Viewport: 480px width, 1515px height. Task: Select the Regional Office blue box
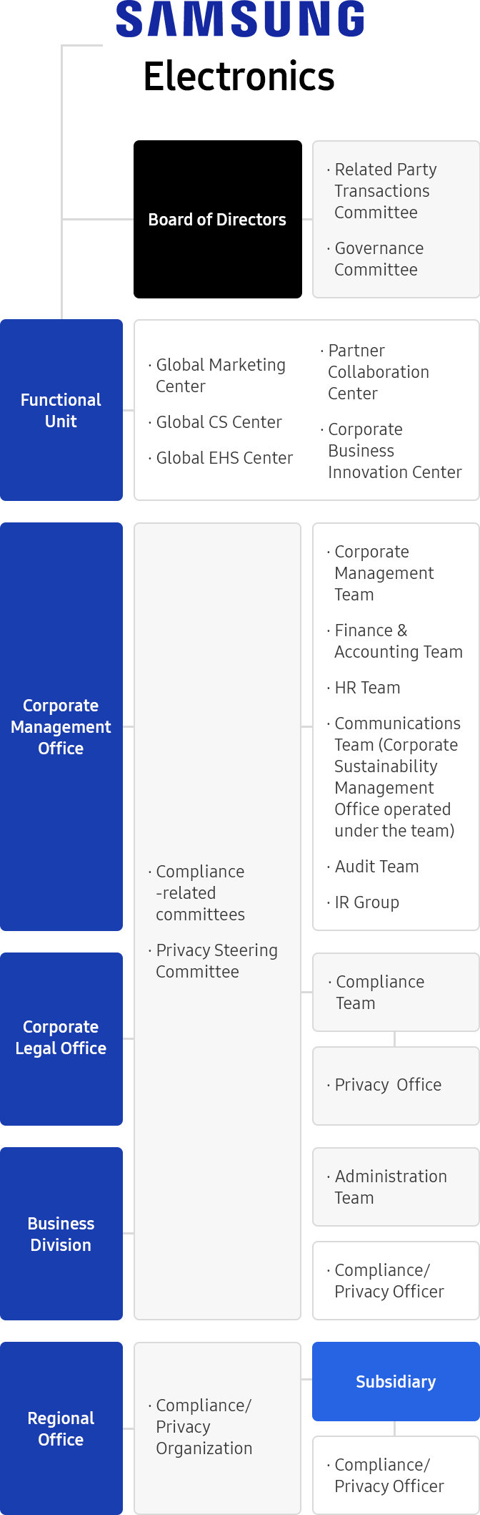point(61,1428)
